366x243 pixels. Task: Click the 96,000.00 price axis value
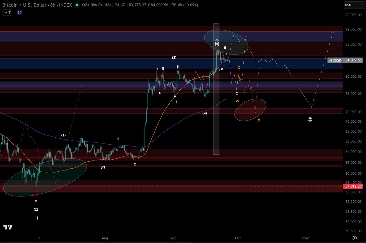pyautogui.click(x=353, y=15)
